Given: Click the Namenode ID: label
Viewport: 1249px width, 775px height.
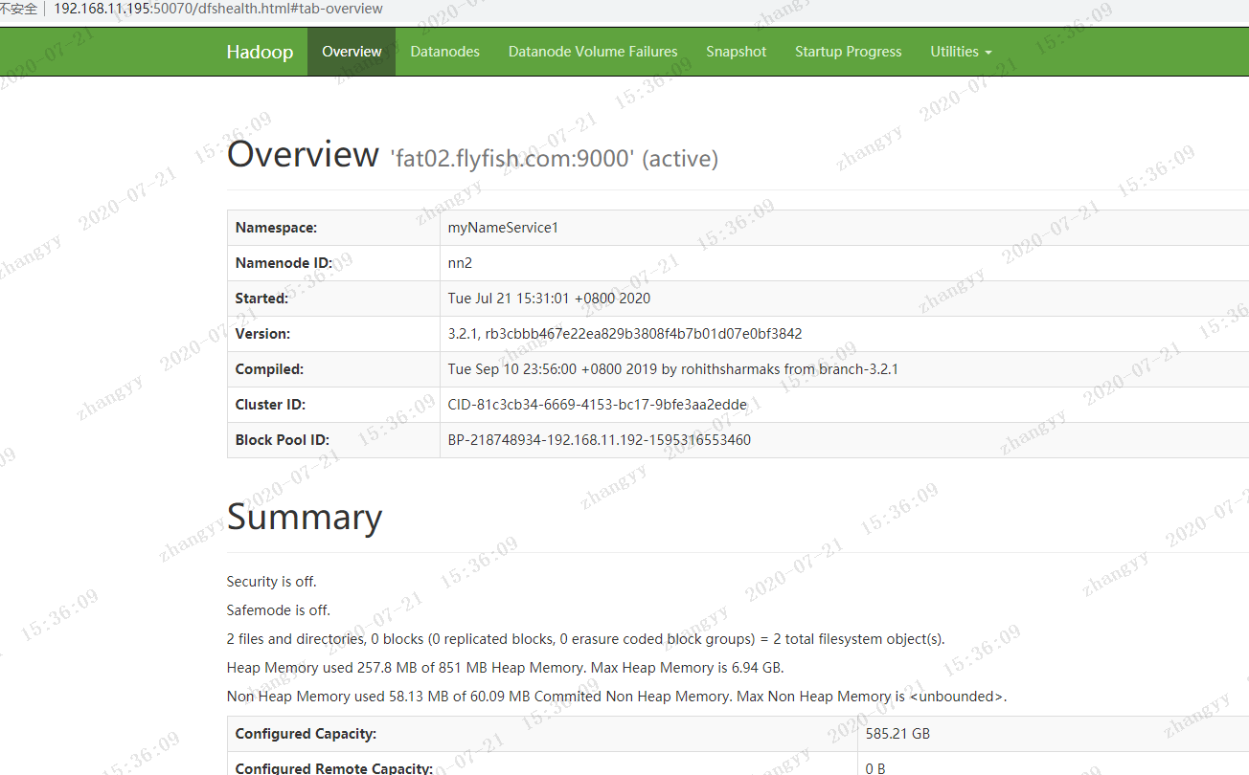Looking at the screenshot, I should click(x=283, y=263).
